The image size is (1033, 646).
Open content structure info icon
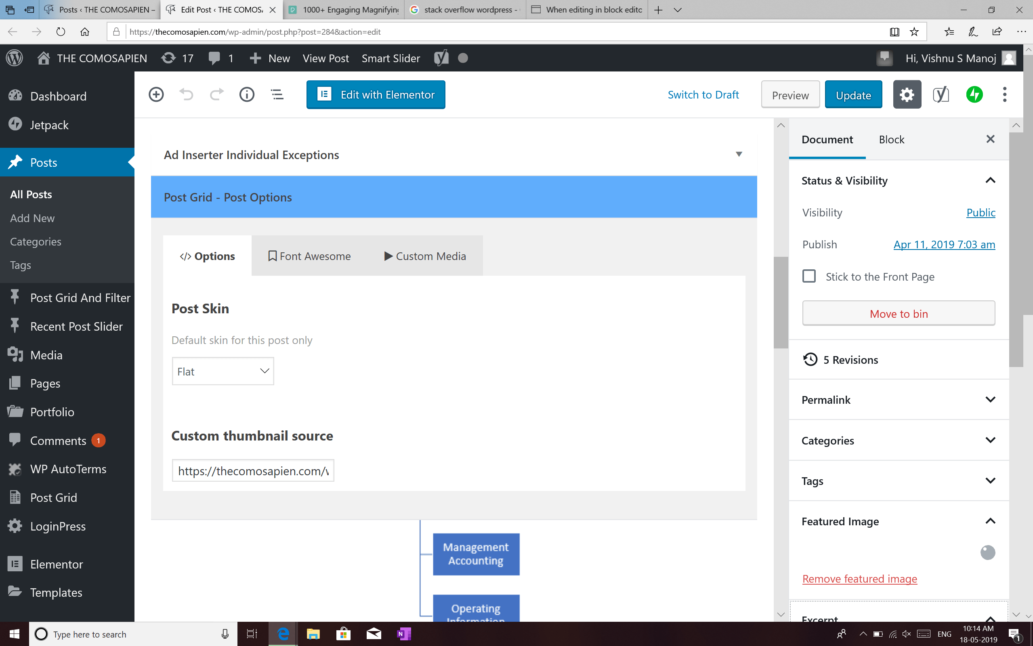tap(246, 94)
